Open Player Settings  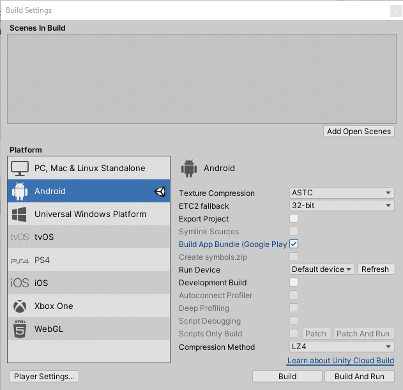[45, 377]
